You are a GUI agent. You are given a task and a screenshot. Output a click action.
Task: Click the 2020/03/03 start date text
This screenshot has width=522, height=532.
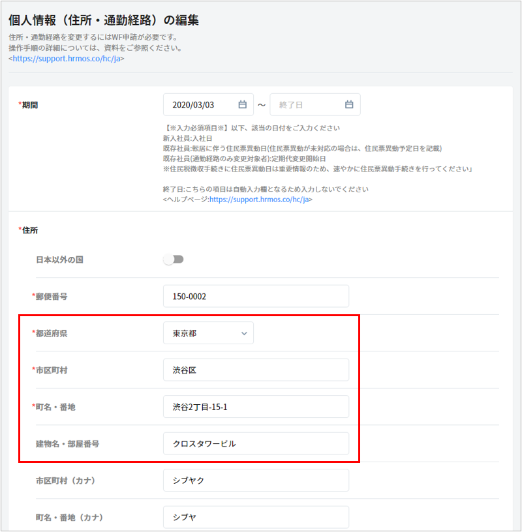pos(193,105)
